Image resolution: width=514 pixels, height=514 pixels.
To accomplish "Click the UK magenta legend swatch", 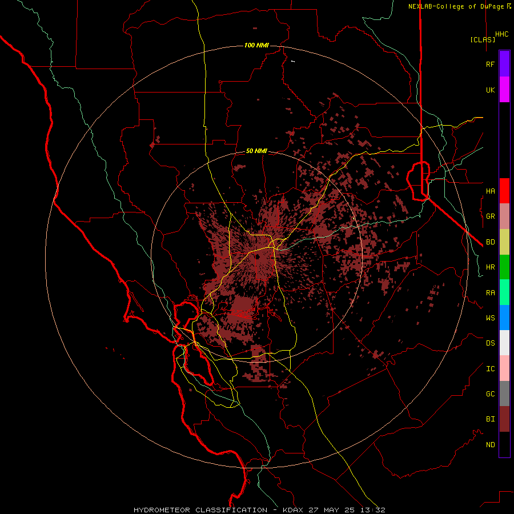I will (504, 90).
